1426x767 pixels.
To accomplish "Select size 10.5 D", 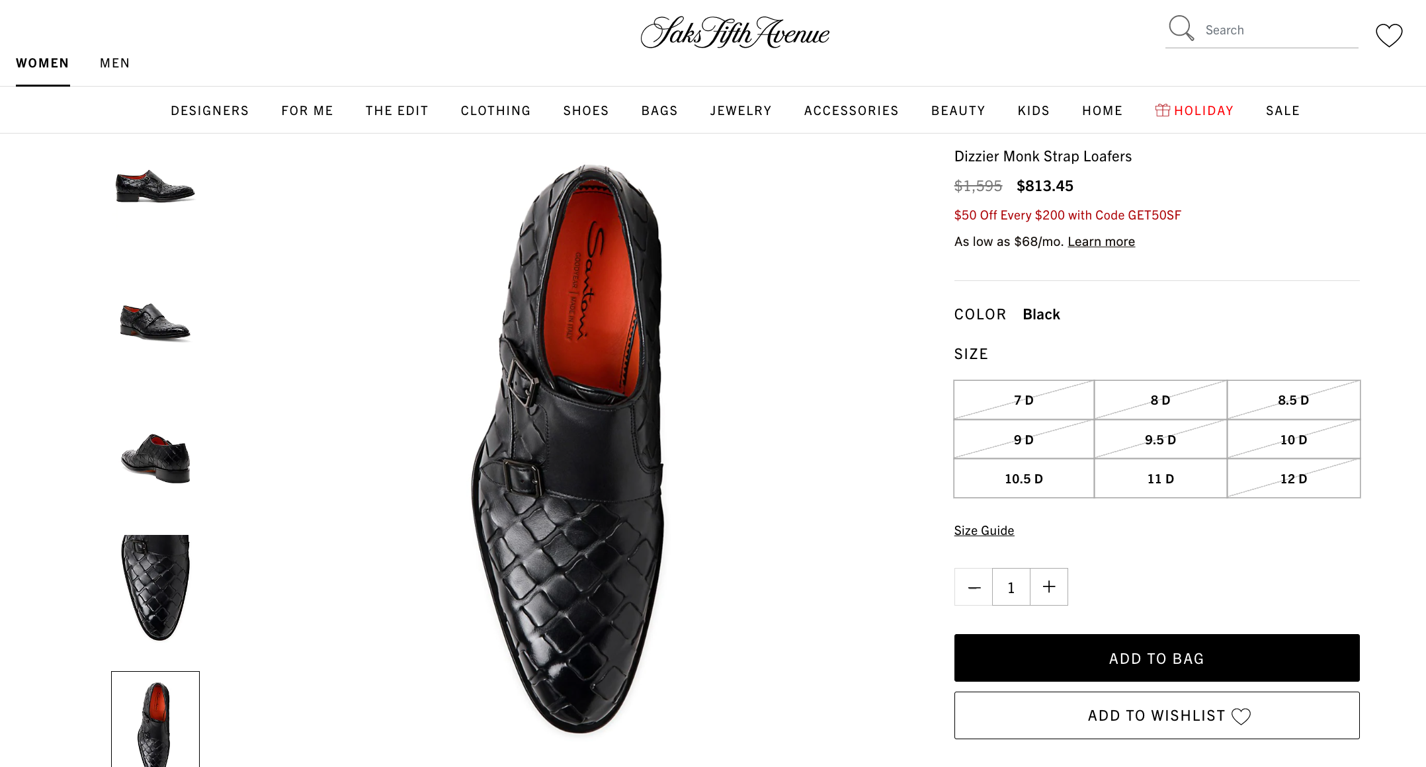I will (x=1023, y=479).
